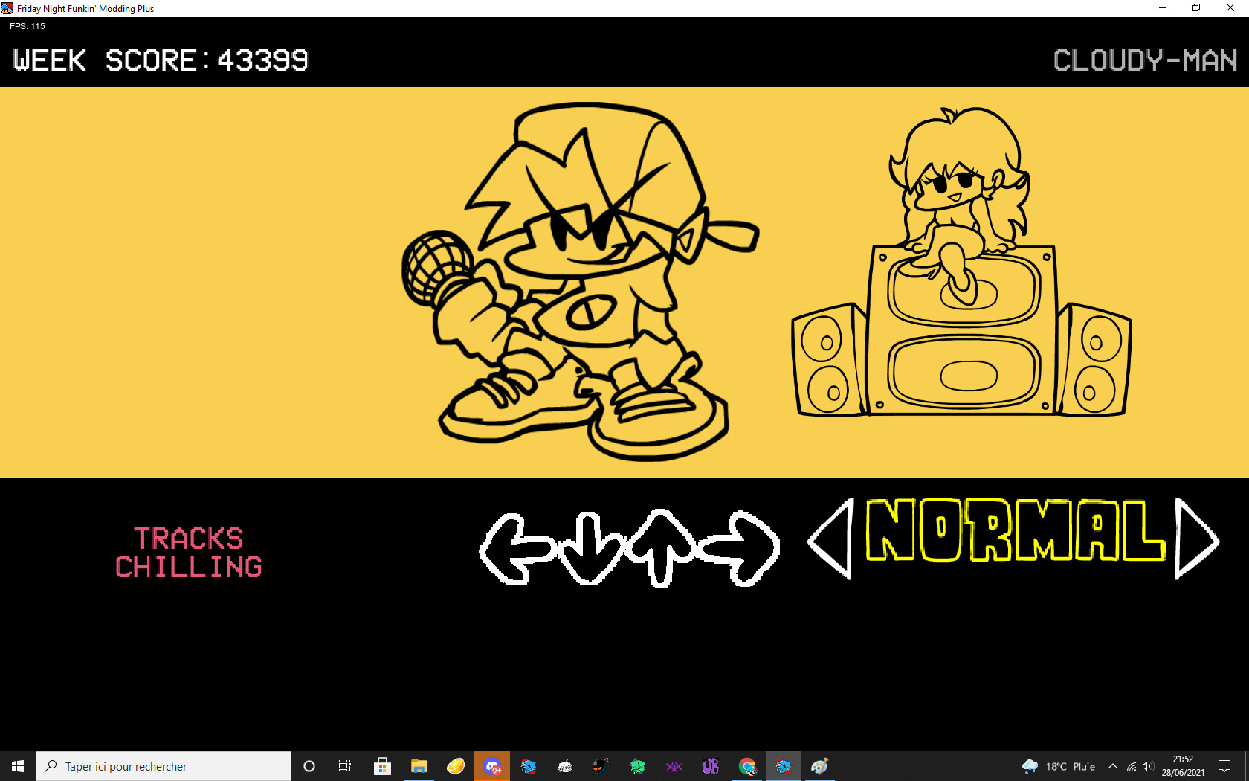The height and width of the screenshot is (781, 1249).
Task: Click the CLOUDY-MAN week title
Action: point(1145,60)
